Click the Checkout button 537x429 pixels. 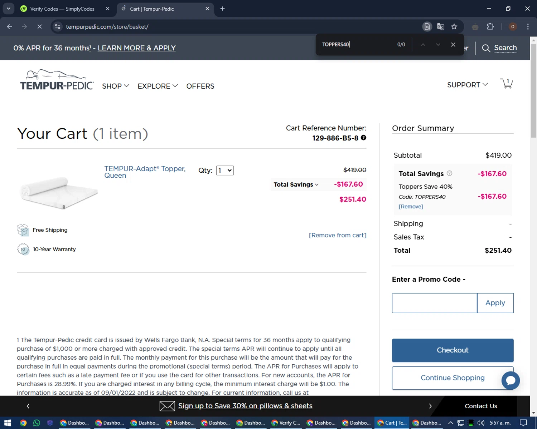coord(453,350)
